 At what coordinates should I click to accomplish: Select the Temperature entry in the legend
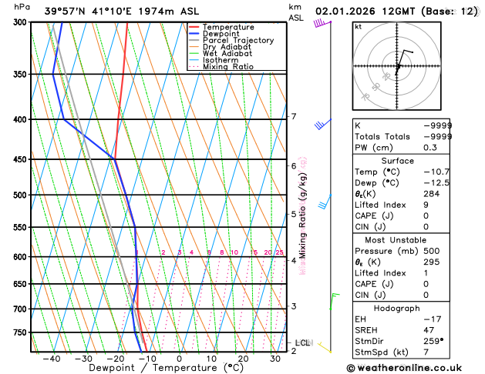pos(227,27)
